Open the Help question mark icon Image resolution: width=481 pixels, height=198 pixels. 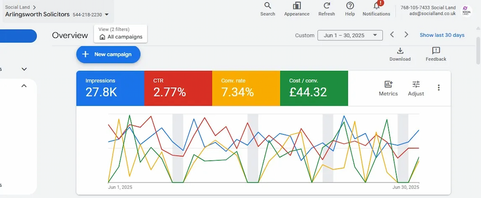[x=350, y=6]
